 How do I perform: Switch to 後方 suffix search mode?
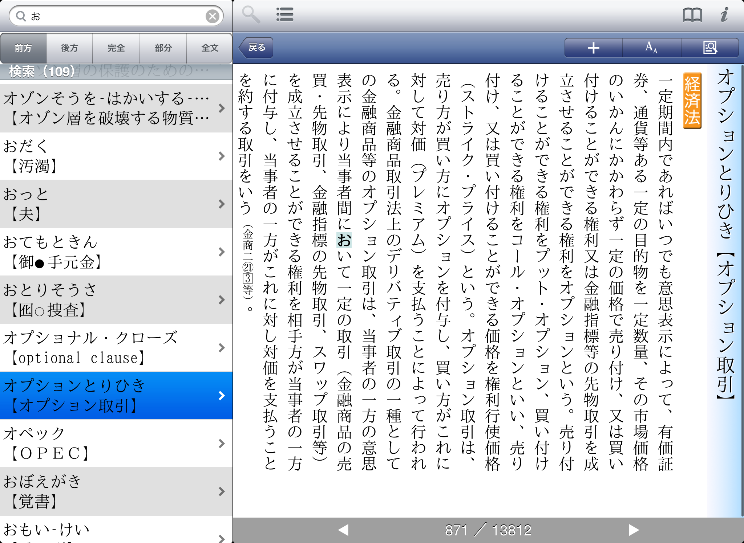(69, 48)
